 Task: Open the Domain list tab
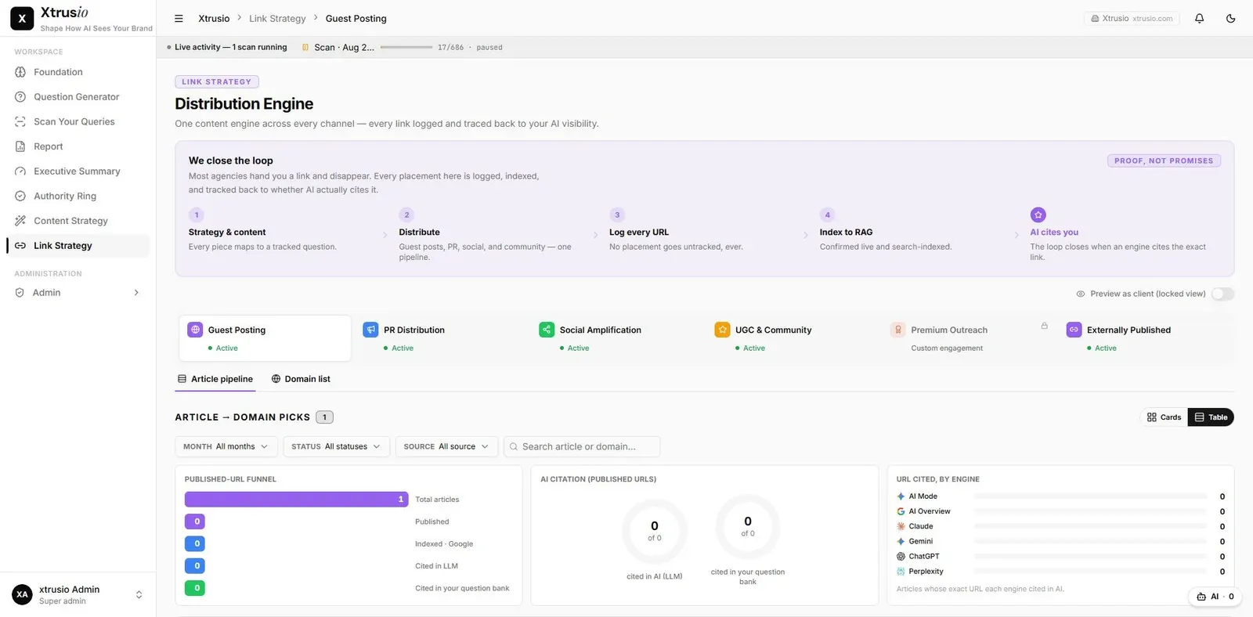tap(301, 379)
